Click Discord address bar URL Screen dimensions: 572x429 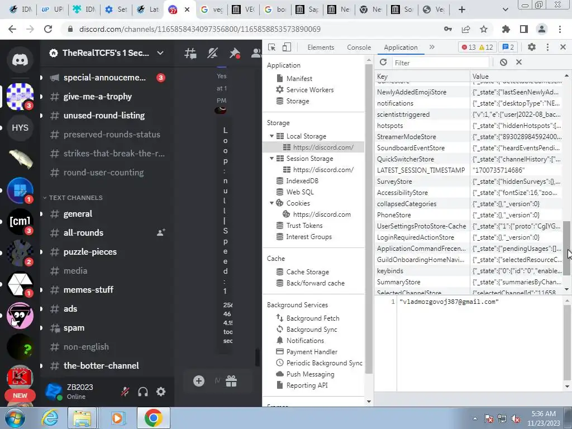coord(200,29)
